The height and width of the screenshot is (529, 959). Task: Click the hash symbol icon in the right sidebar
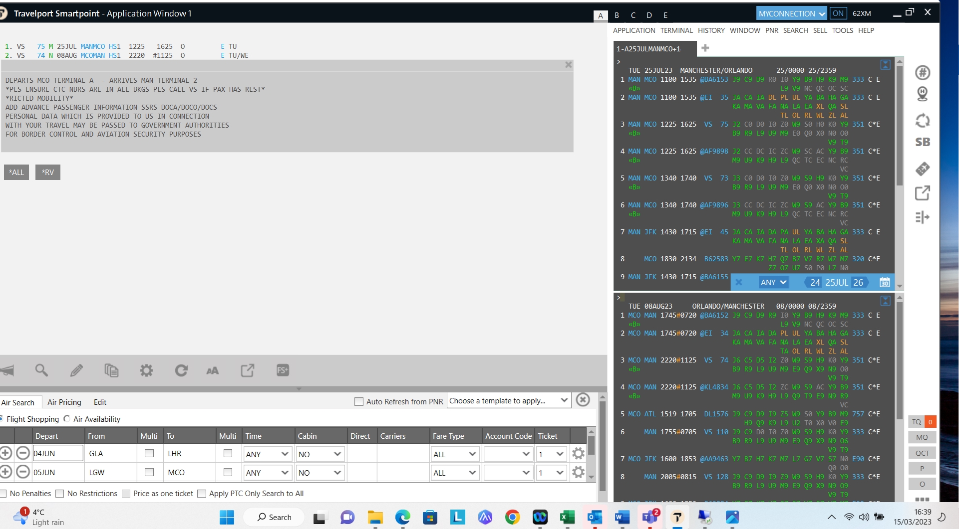(923, 73)
